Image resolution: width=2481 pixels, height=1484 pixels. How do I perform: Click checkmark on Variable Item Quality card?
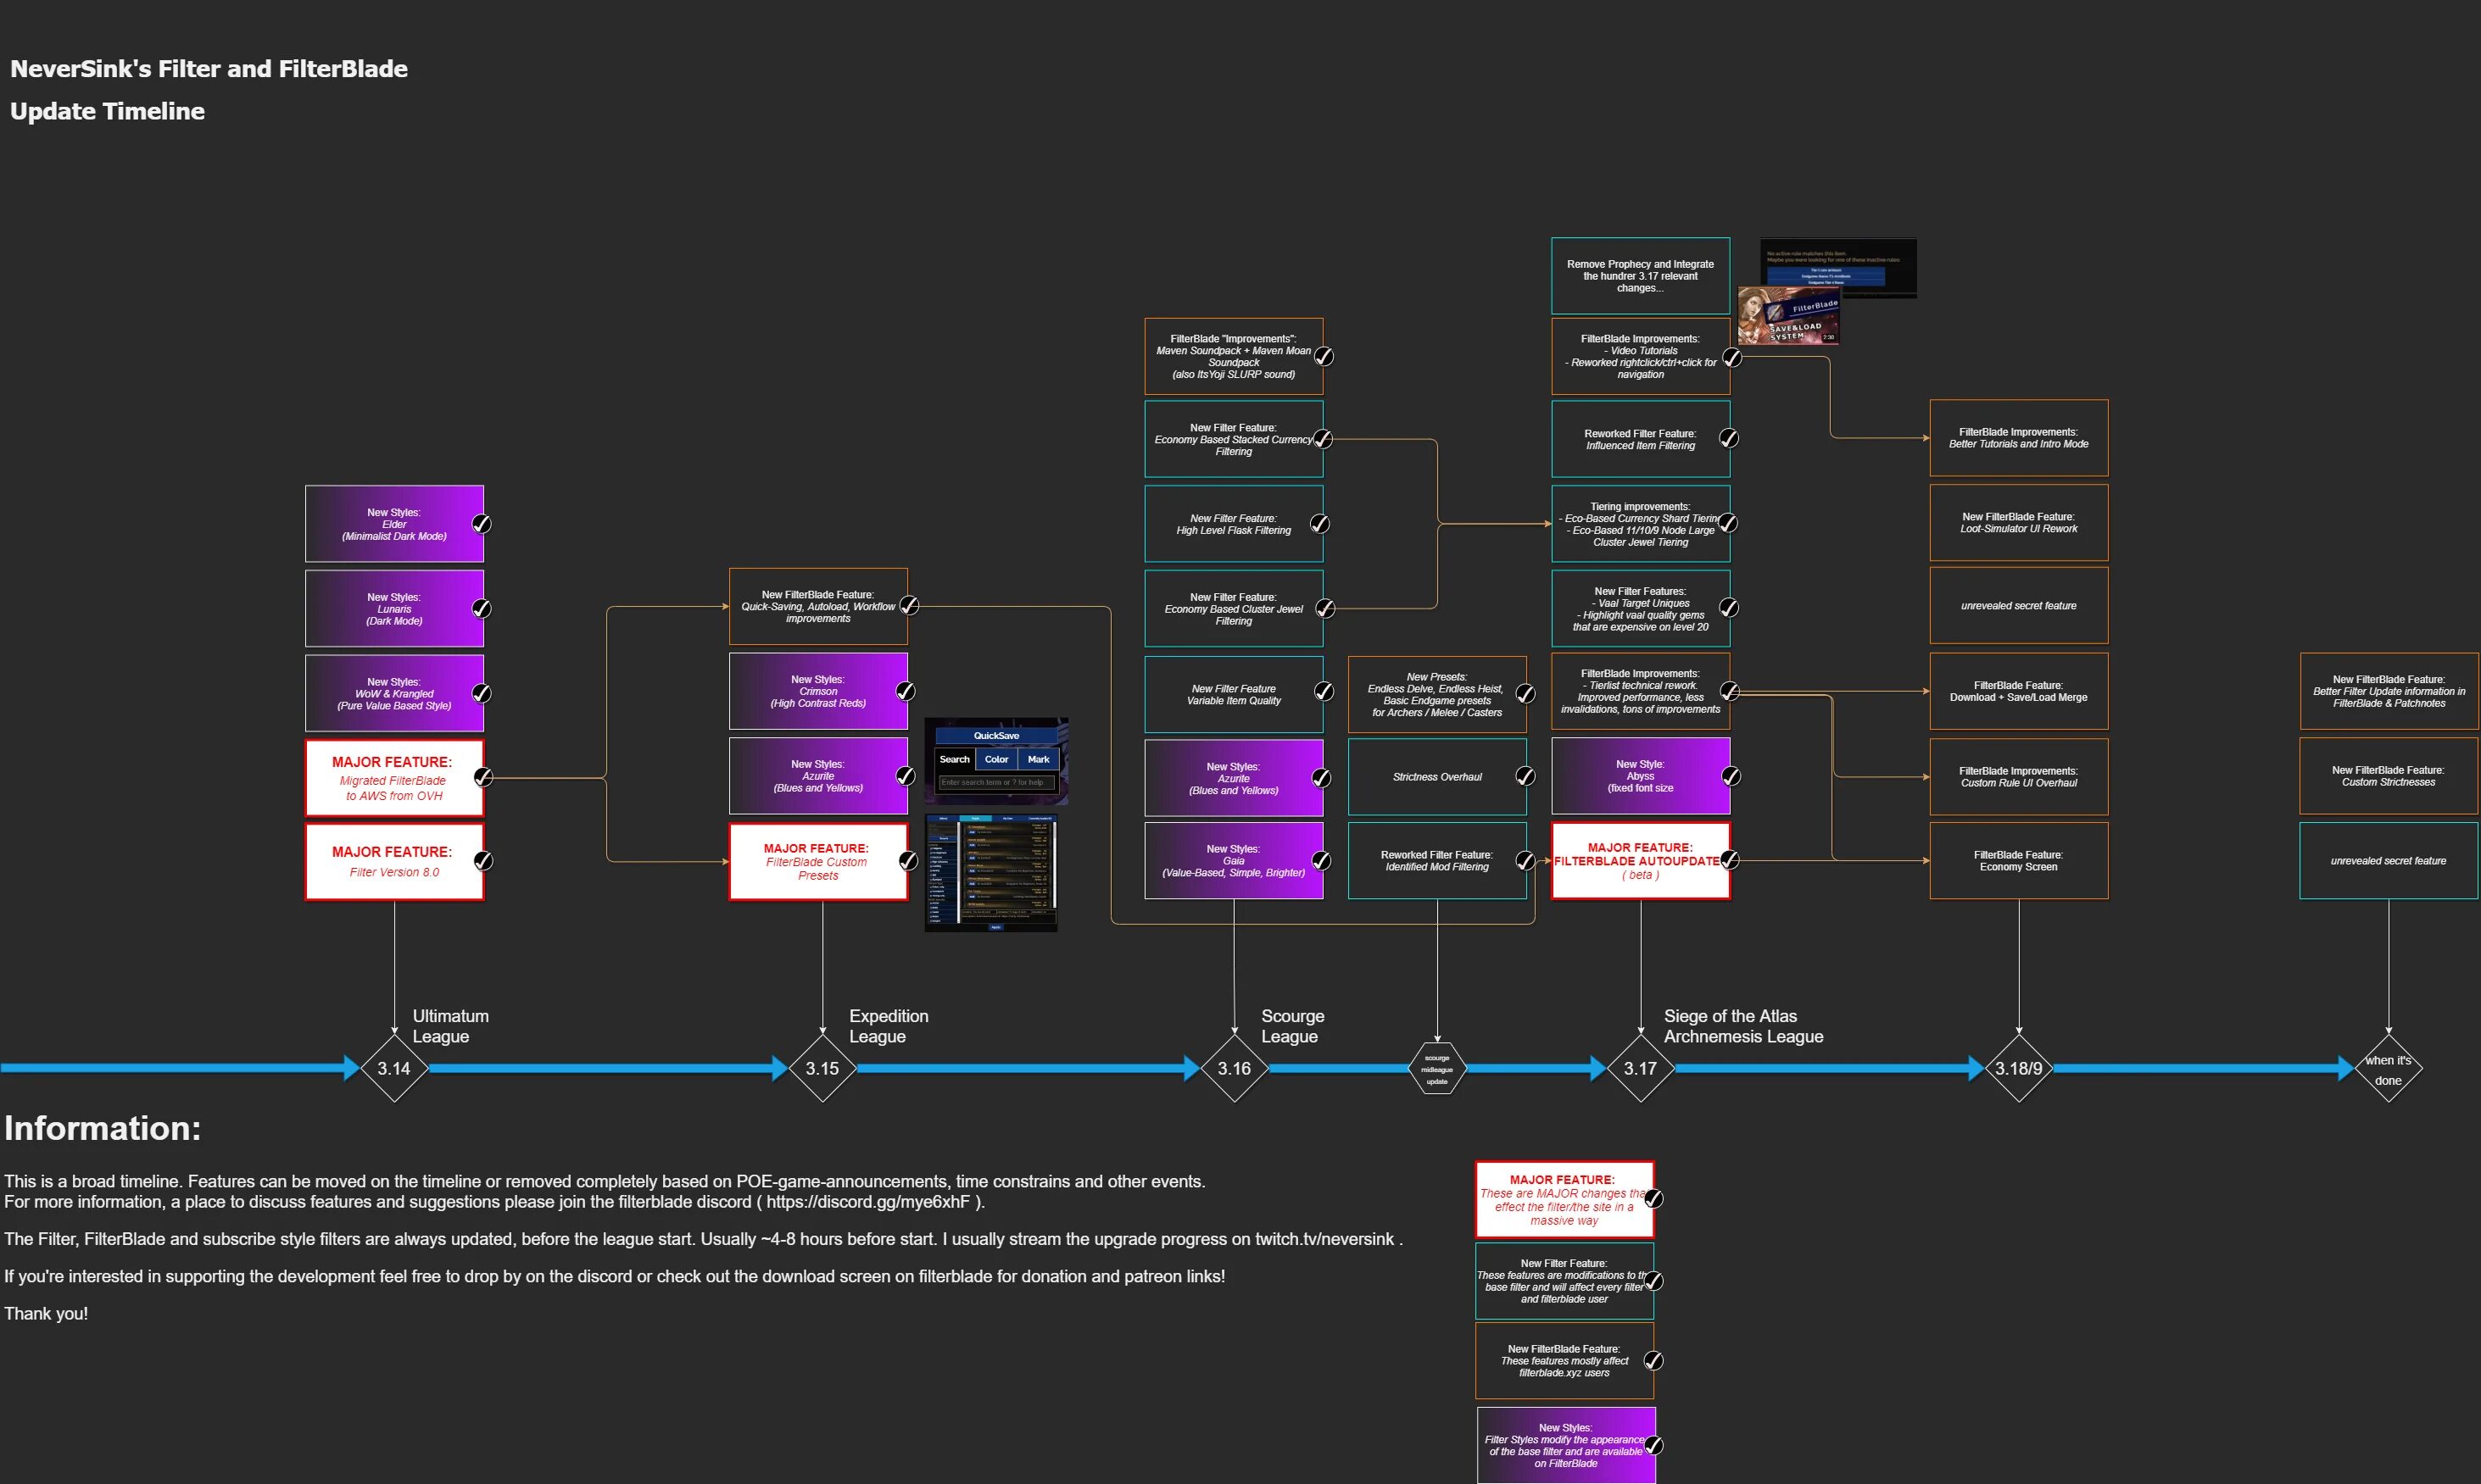[1323, 692]
